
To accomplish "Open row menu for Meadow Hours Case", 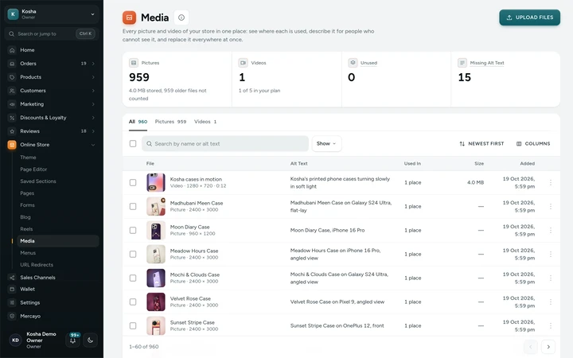I will click(x=551, y=254).
